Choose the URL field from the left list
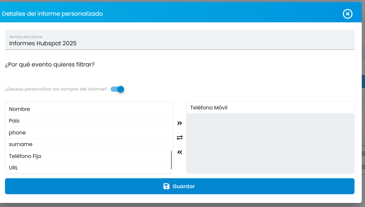The image size is (365, 207). pyautogui.click(x=13, y=168)
